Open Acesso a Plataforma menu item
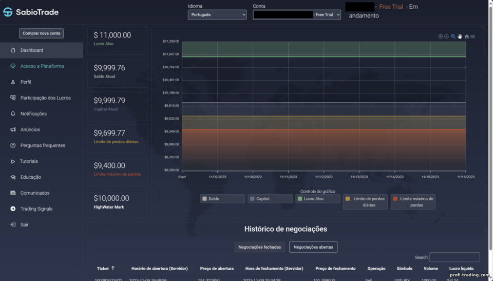 tap(42, 66)
